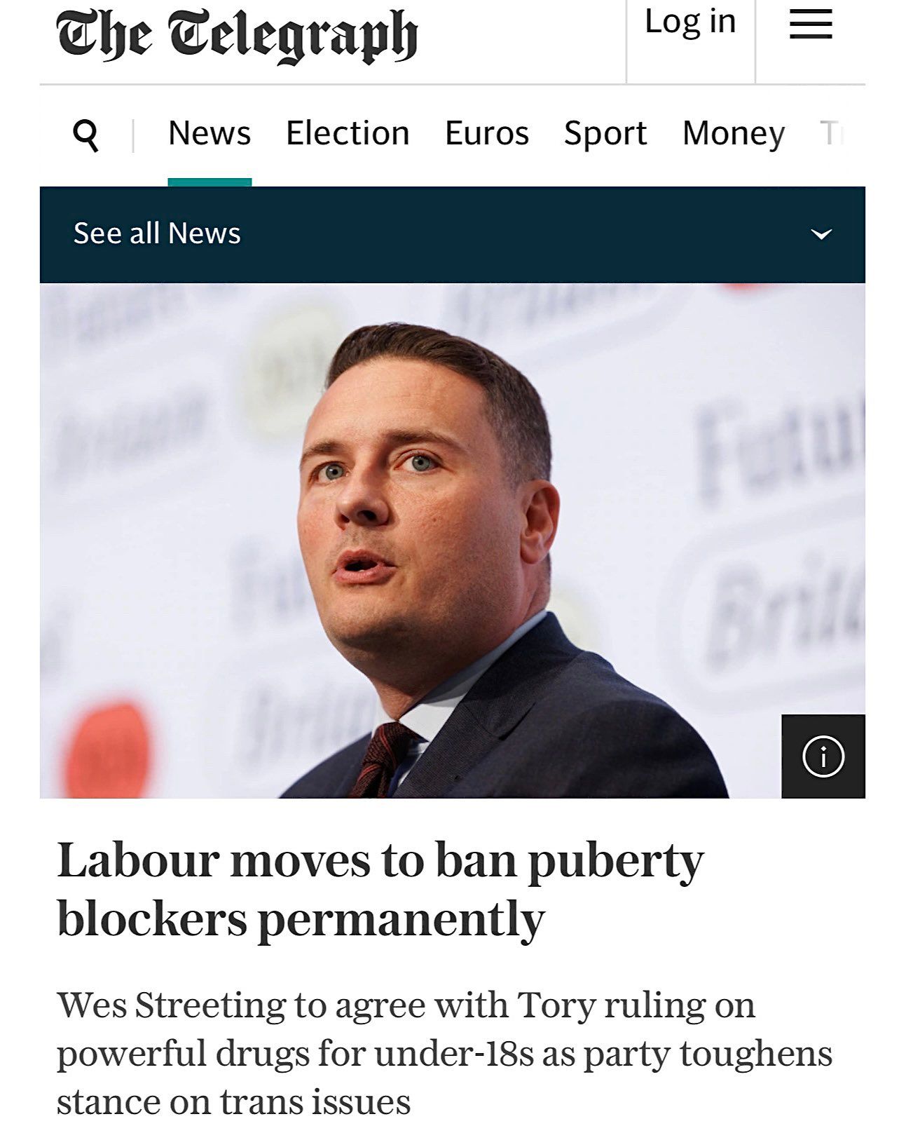The height and width of the screenshot is (1133, 906).
Task: Open the Euros section
Action: click(x=487, y=133)
